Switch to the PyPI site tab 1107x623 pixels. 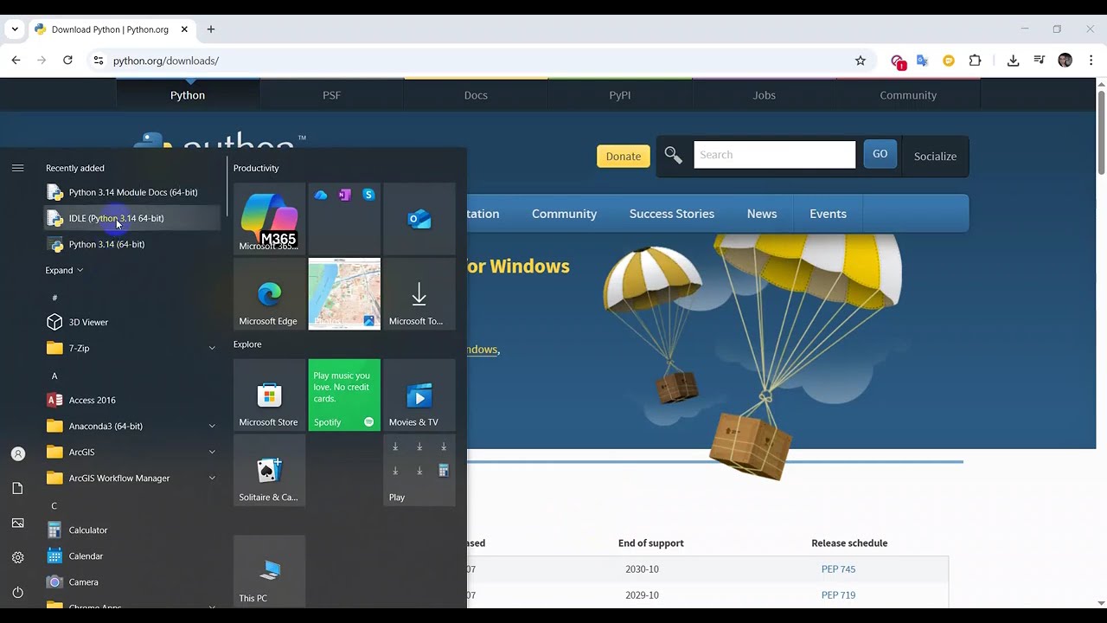(620, 95)
